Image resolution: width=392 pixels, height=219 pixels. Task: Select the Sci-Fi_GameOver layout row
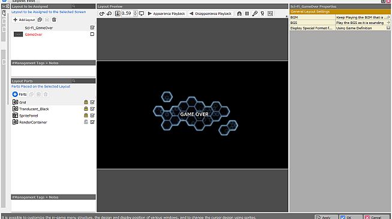pos(53,28)
